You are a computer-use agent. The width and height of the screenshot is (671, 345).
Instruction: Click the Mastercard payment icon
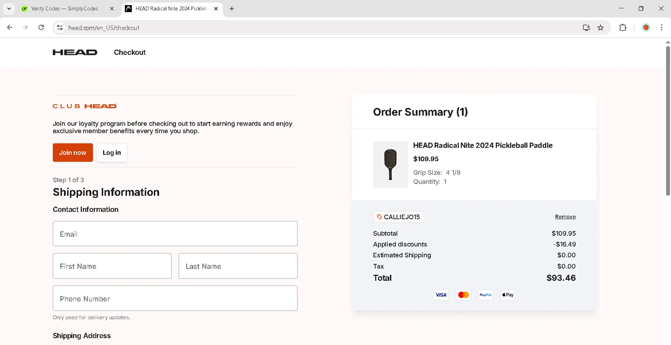click(x=463, y=294)
